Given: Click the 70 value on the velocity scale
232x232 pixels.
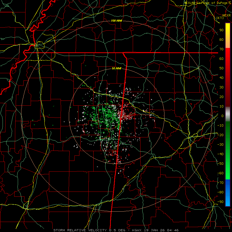Looking at the screenshot, I should (x=221, y=49).
